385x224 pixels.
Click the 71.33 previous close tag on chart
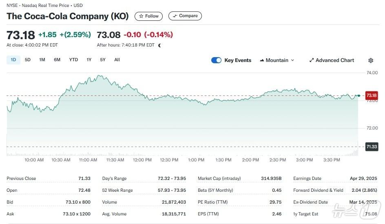tap(371, 146)
